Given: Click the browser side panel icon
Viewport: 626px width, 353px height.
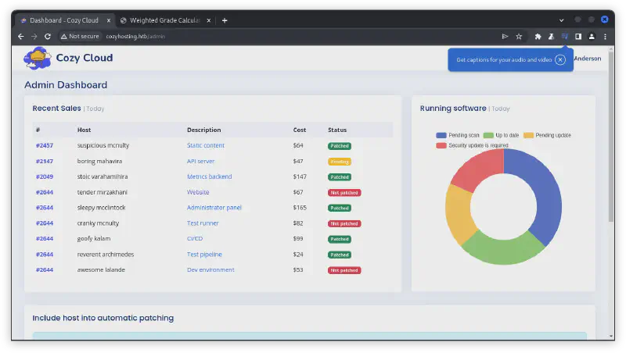Looking at the screenshot, I should (578, 36).
